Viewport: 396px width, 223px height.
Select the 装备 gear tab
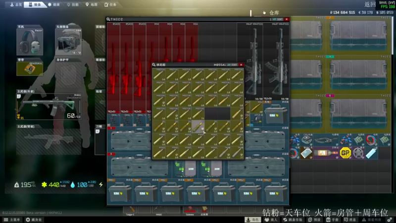pos(35,4)
